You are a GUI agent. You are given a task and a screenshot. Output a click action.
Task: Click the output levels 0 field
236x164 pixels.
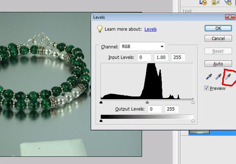pyautogui.click(x=155, y=109)
